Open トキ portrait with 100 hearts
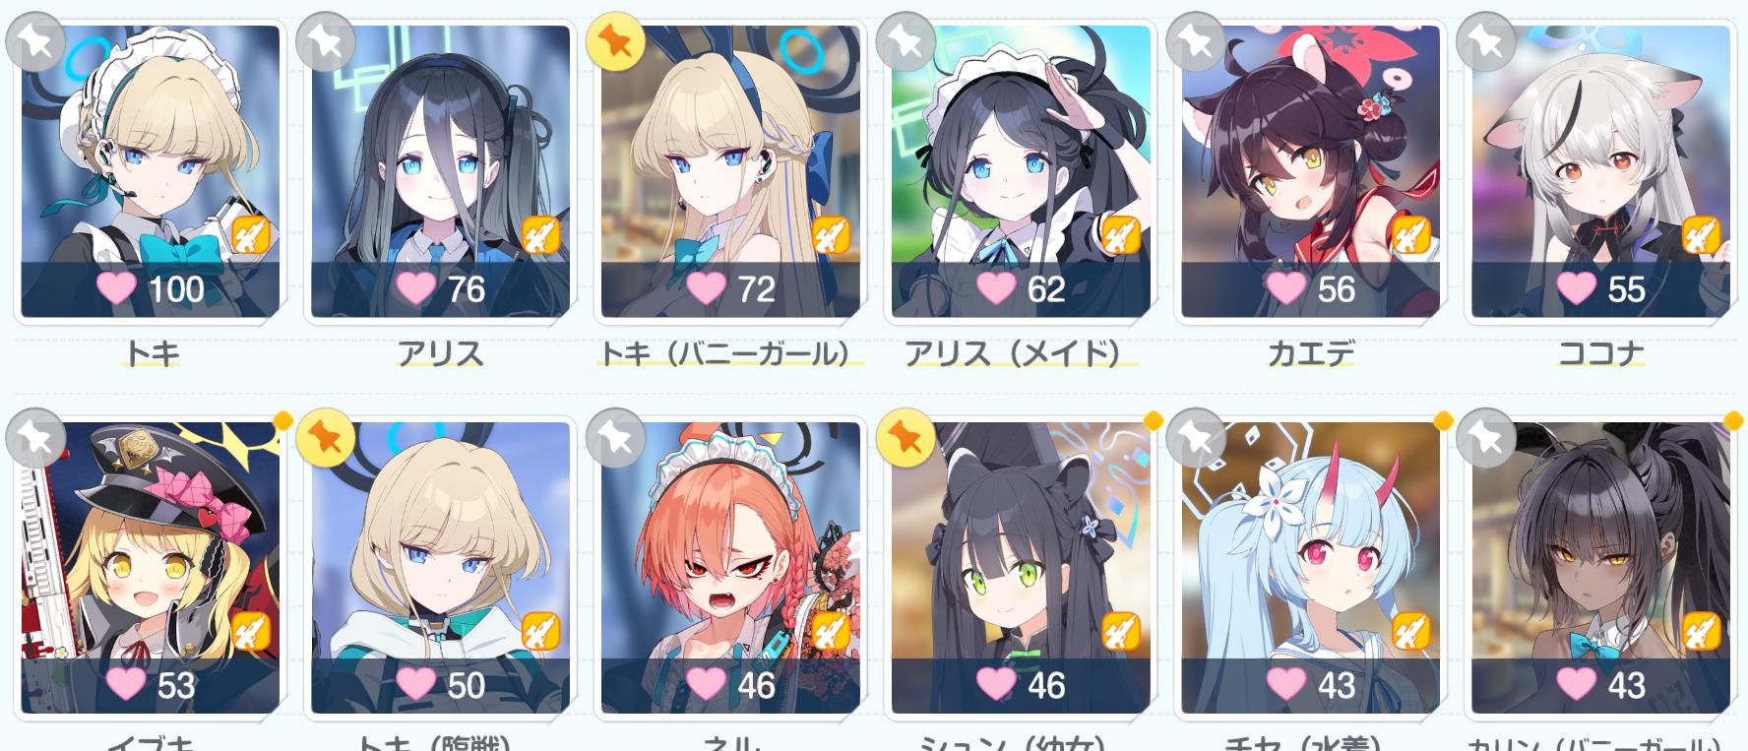The image size is (1748, 751). [x=151, y=171]
